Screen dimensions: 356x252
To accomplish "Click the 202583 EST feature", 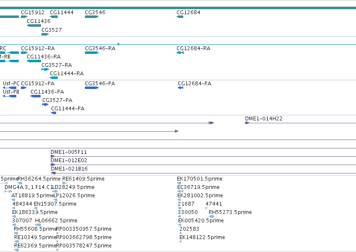I will pyautogui.click(x=180, y=233).
